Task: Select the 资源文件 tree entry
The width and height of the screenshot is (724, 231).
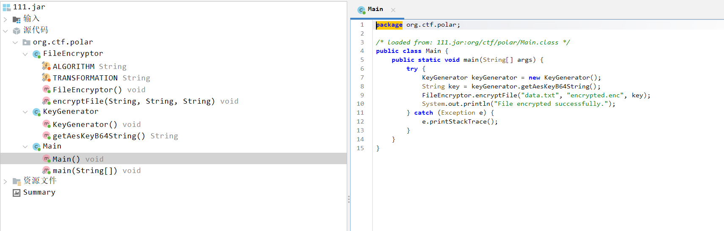Action: [40, 181]
